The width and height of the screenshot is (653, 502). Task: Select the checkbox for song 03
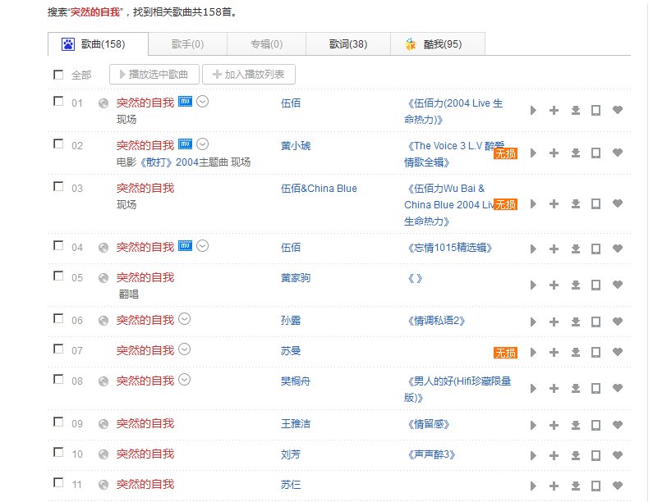click(x=58, y=187)
